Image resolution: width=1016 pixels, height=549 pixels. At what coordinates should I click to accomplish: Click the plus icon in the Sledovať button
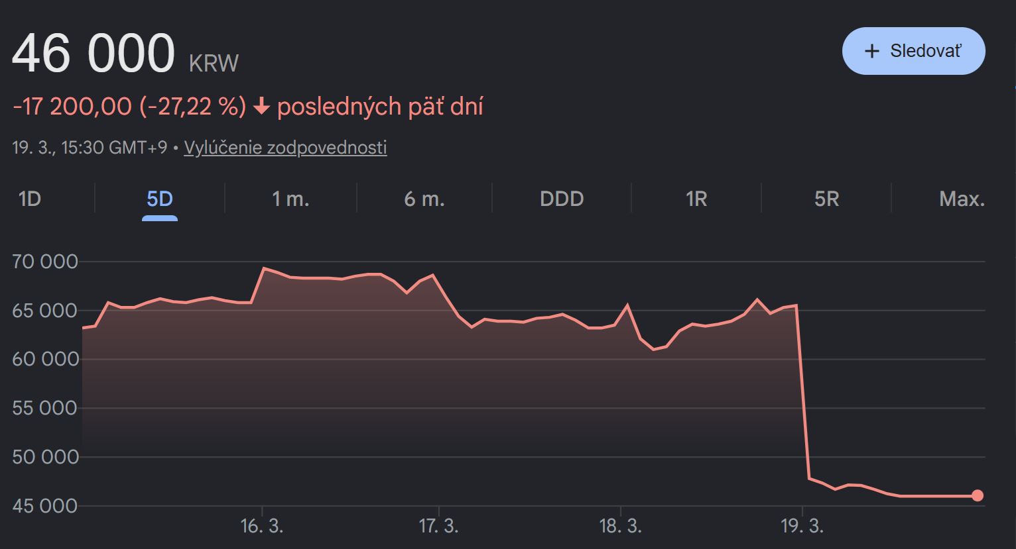click(872, 51)
